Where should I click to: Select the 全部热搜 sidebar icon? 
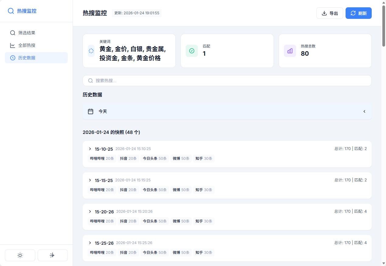point(12,45)
